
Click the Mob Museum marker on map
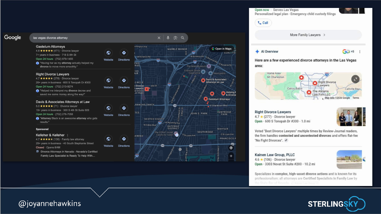click(209, 66)
